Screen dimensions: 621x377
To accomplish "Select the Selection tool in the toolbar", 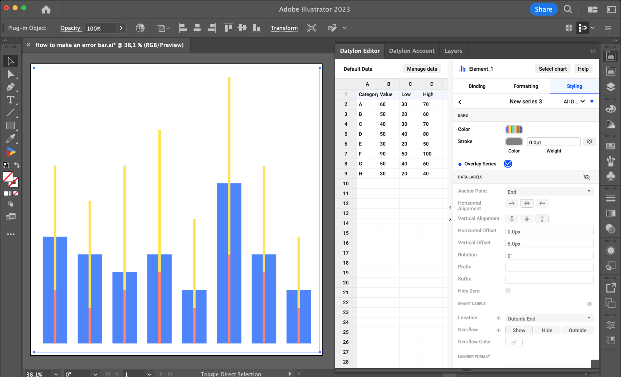I will (x=11, y=61).
